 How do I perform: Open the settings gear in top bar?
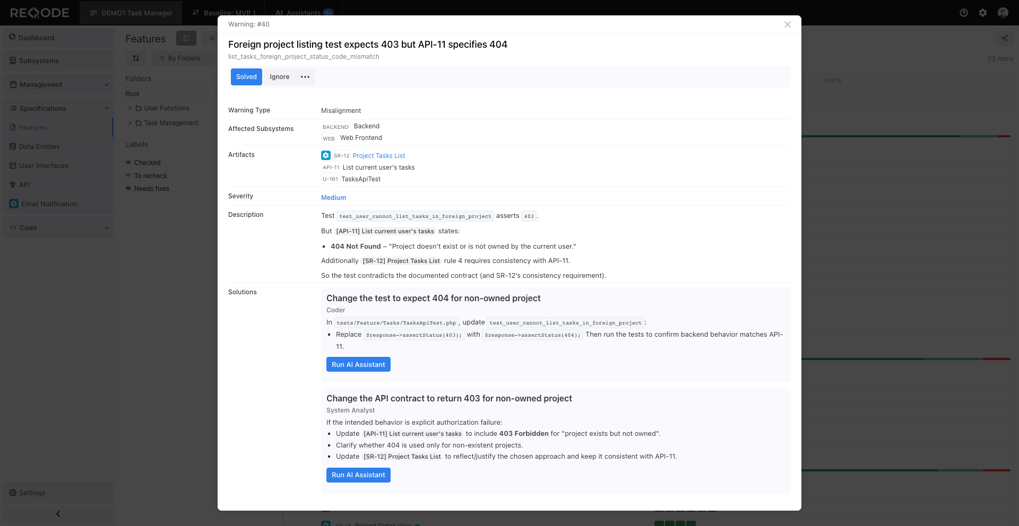[983, 13]
